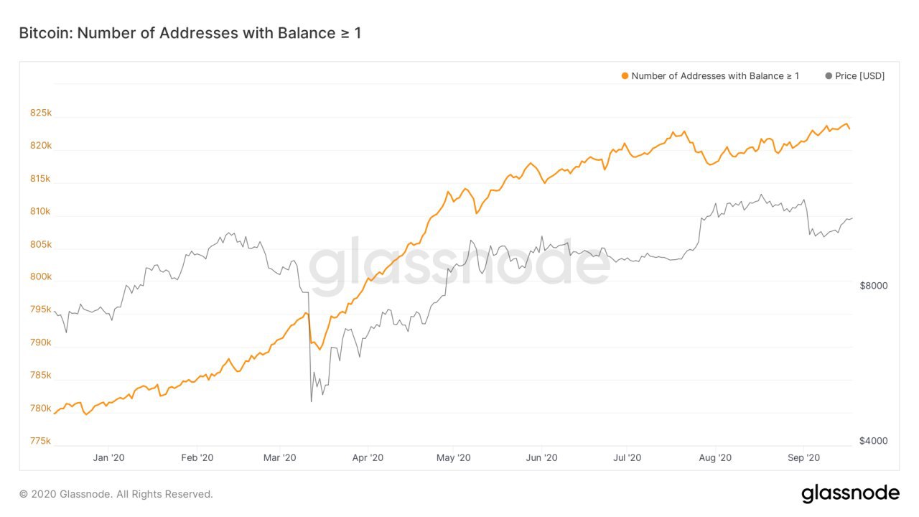Screen dimensions: 919x517
Task: Click the gray Price legend dot
Action: tap(829, 76)
